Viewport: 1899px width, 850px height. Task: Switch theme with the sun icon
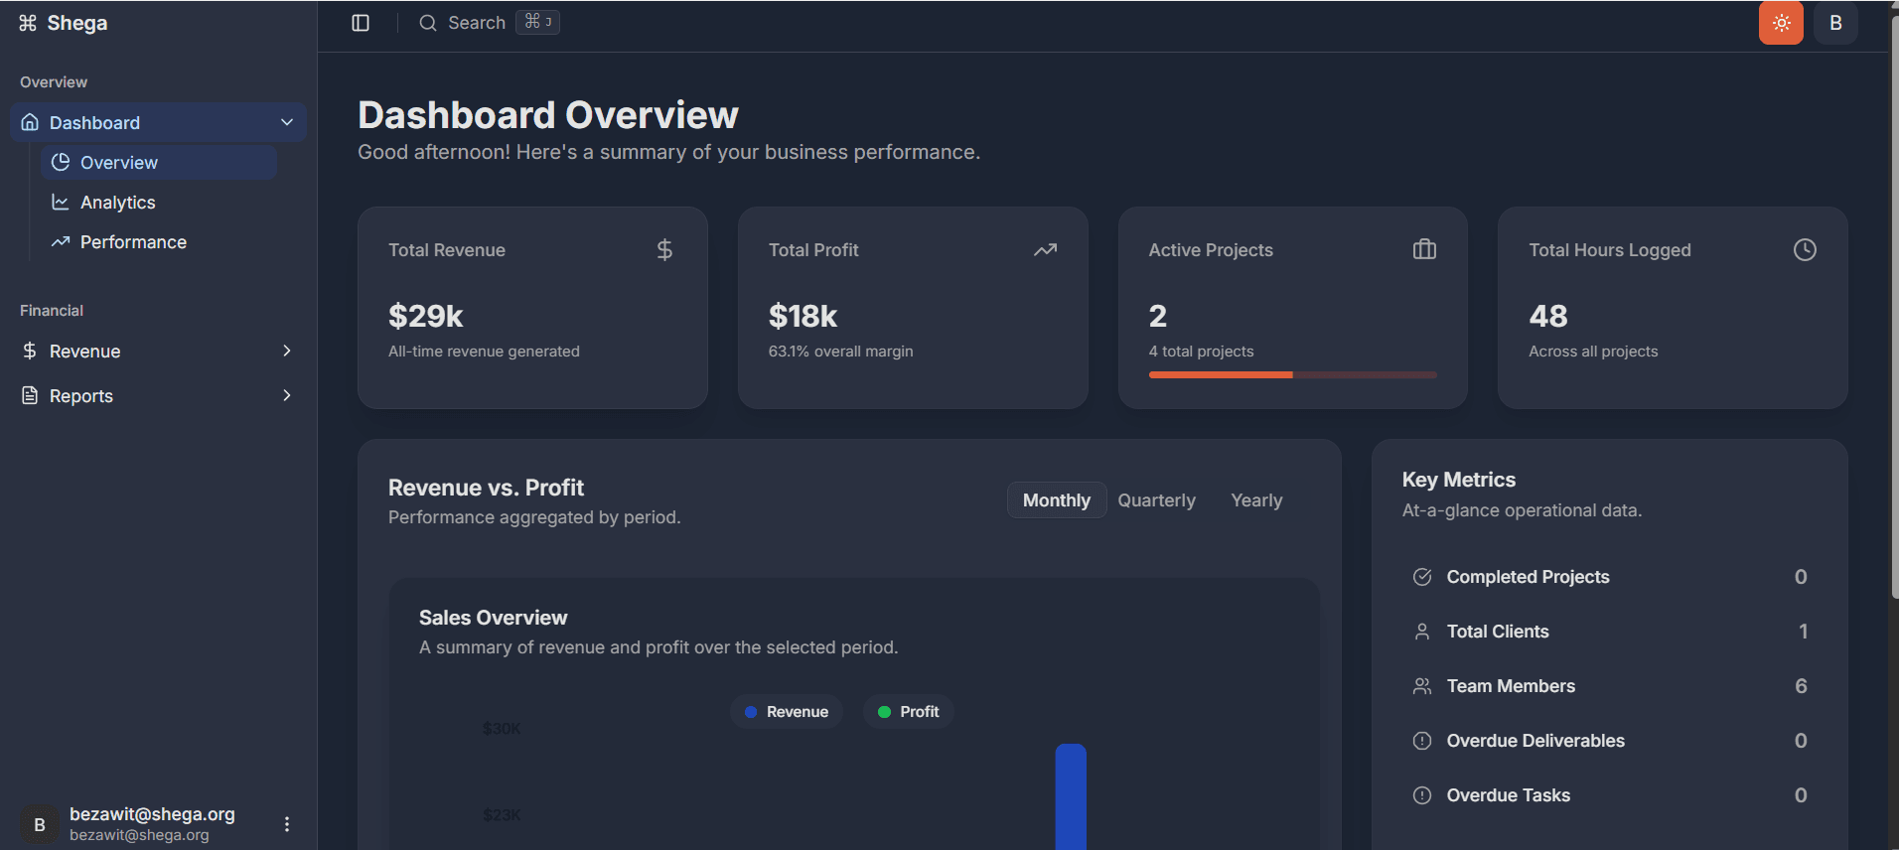coord(1781,23)
